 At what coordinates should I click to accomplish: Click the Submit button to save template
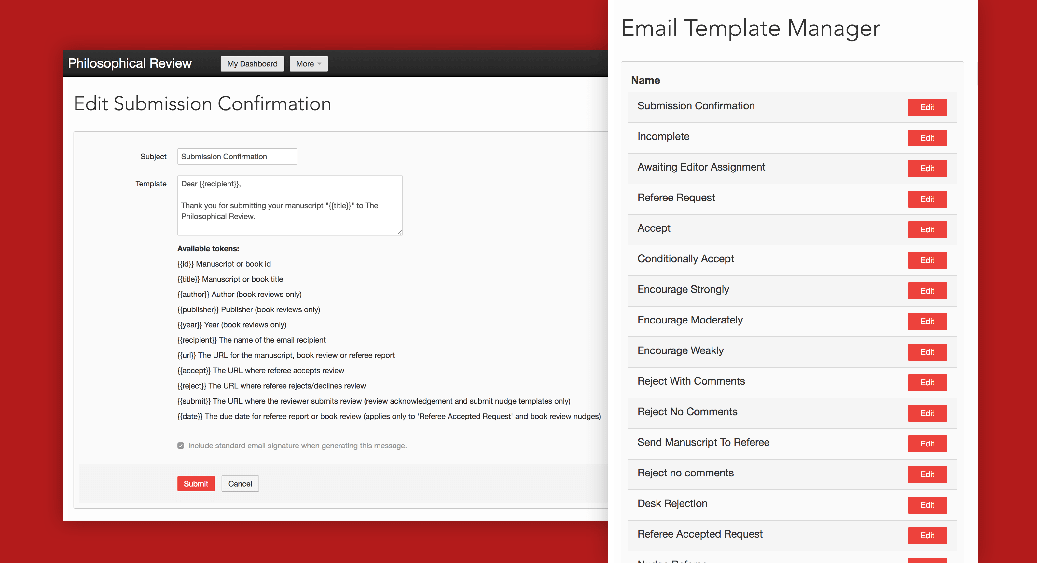tap(196, 483)
